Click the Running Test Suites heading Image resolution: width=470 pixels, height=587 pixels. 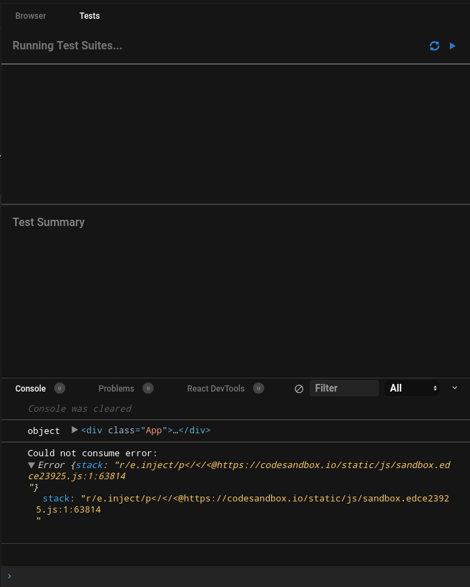click(x=67, y=46)
